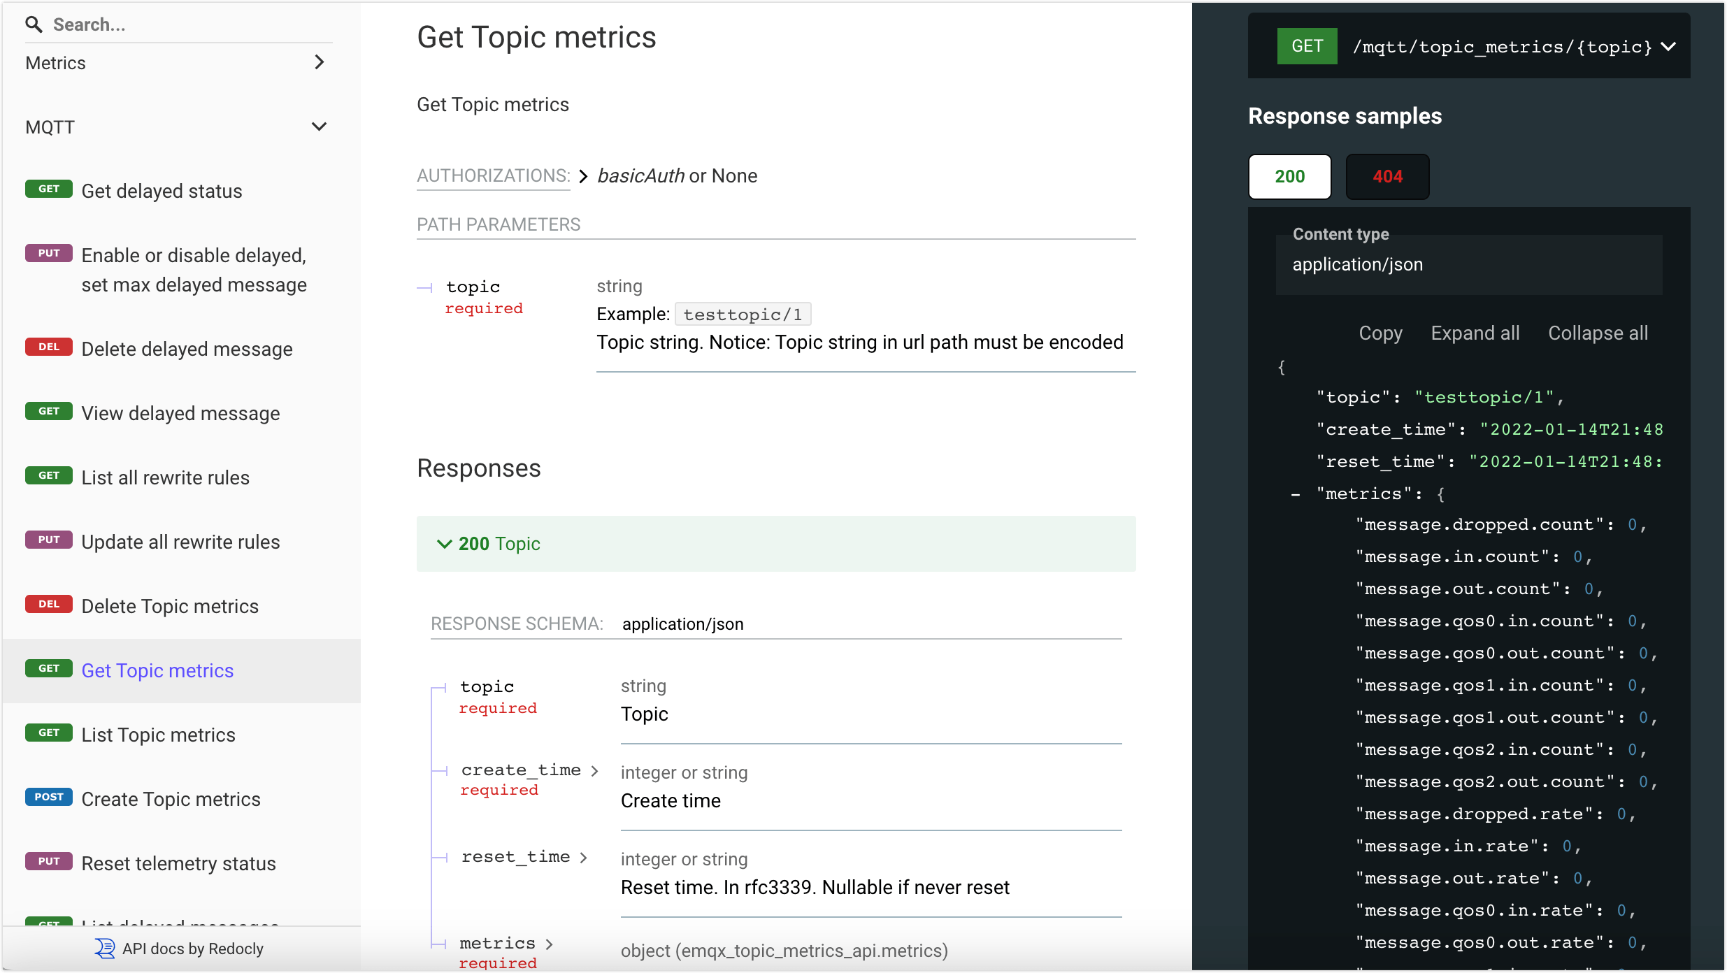Click the PUT badge beside Update all rewrite rules
Image resolution: width=1727 pixels, height=973 pixels.
pyautogui.click(x=48, y=539)
